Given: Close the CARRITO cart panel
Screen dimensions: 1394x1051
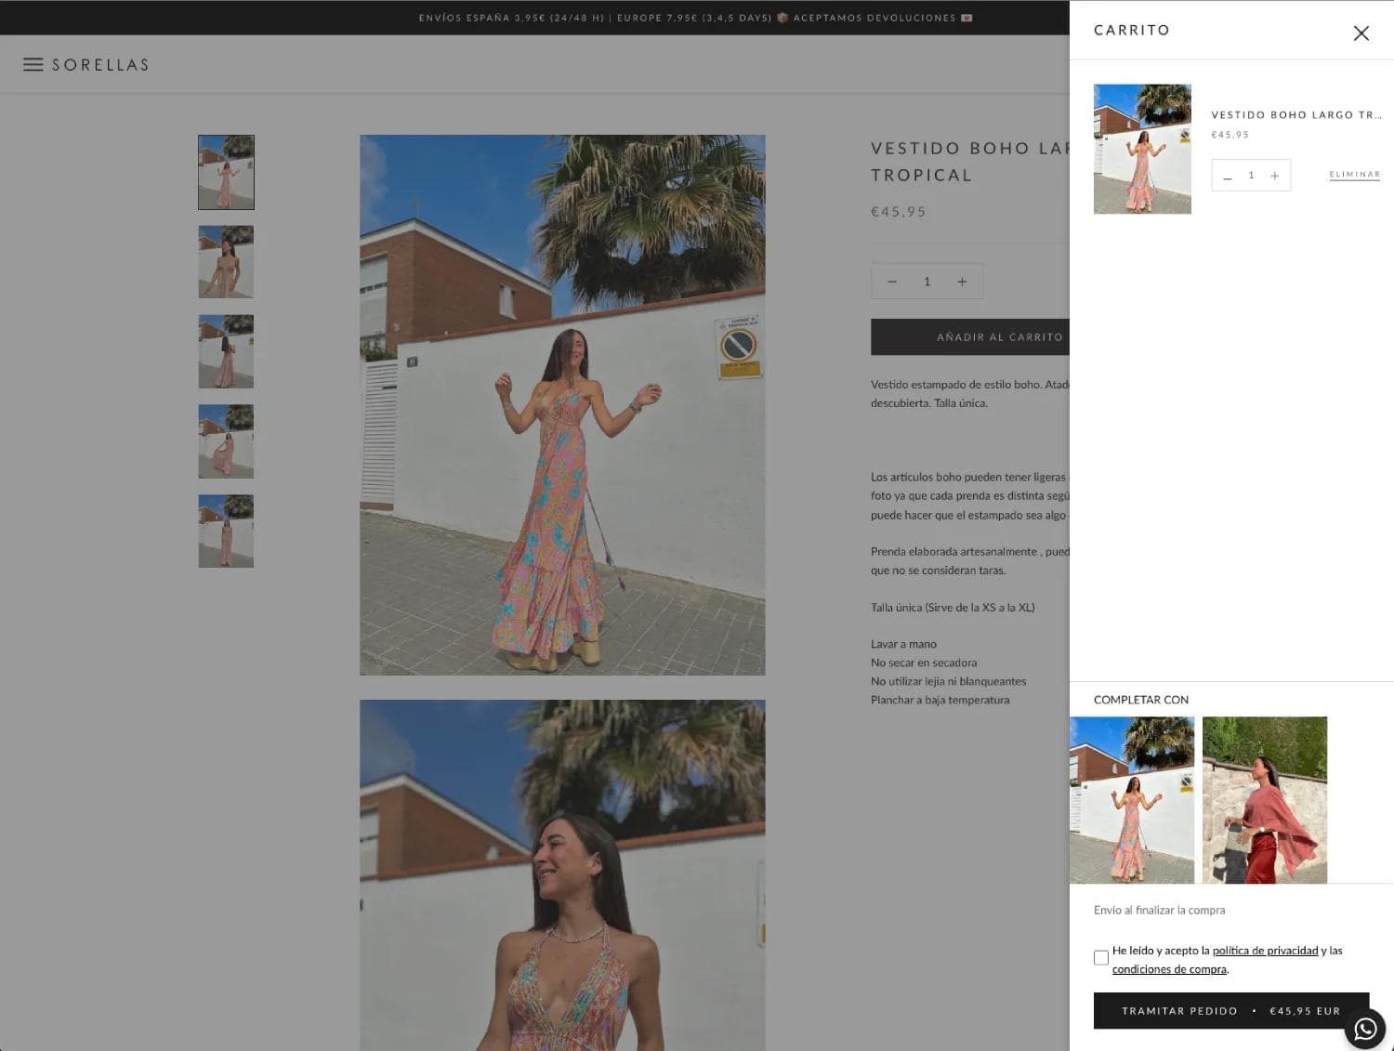Looking at the screenshot, I should tap(1361, 33).
